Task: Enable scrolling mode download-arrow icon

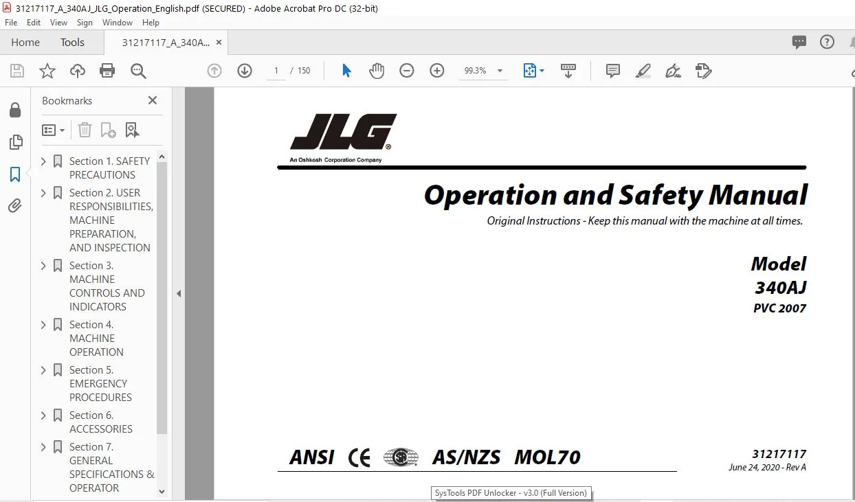Action: [568, 71]
